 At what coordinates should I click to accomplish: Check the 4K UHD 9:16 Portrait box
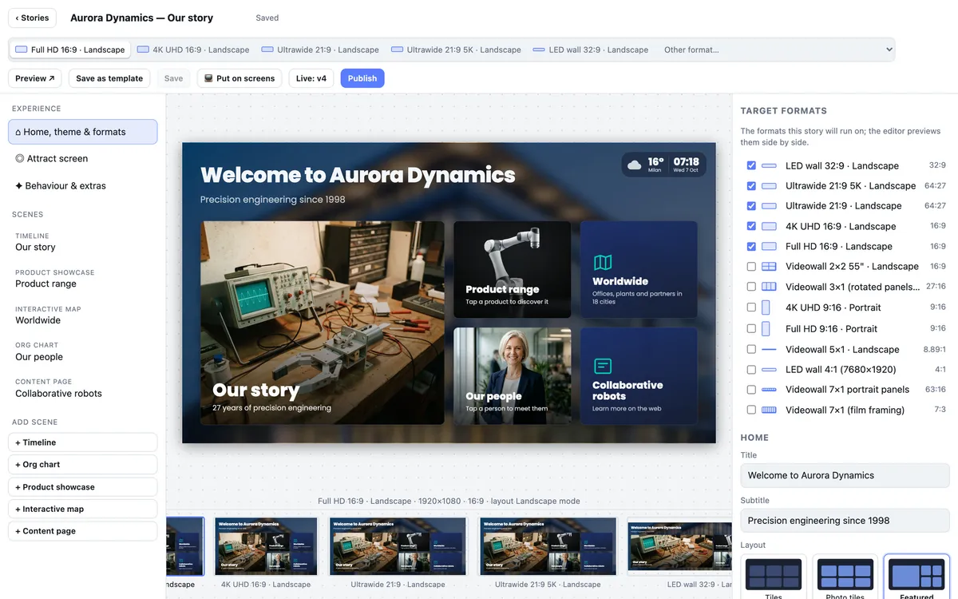(x=751, y=307)
